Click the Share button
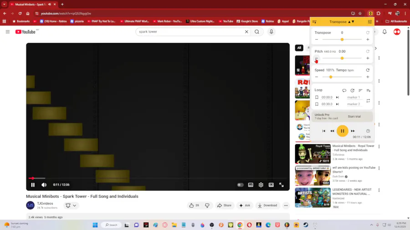The width and height of the screenshot is (410, 230). coord(224,205)
